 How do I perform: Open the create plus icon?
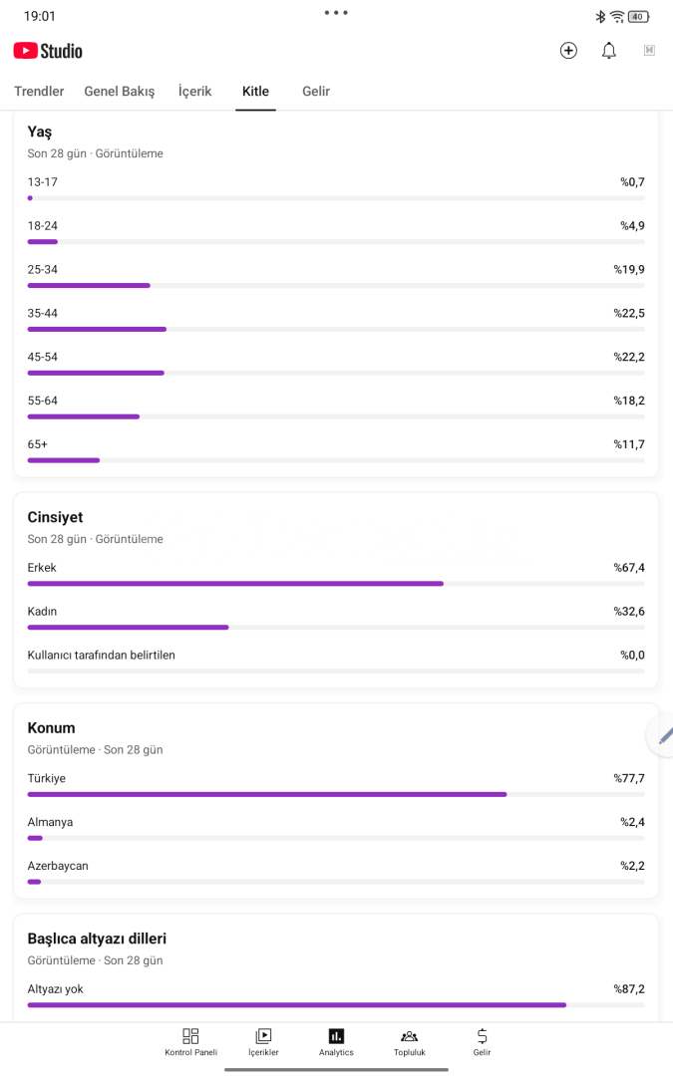(568, 50)
